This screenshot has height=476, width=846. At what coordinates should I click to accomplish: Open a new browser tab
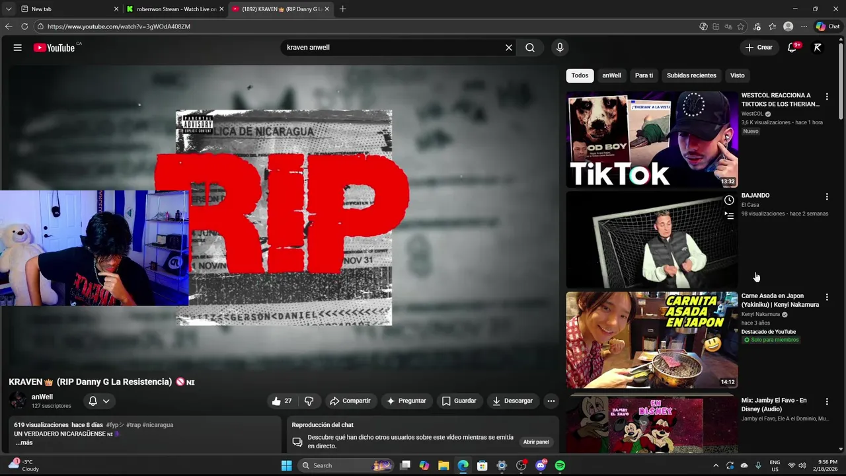(342, 9)
